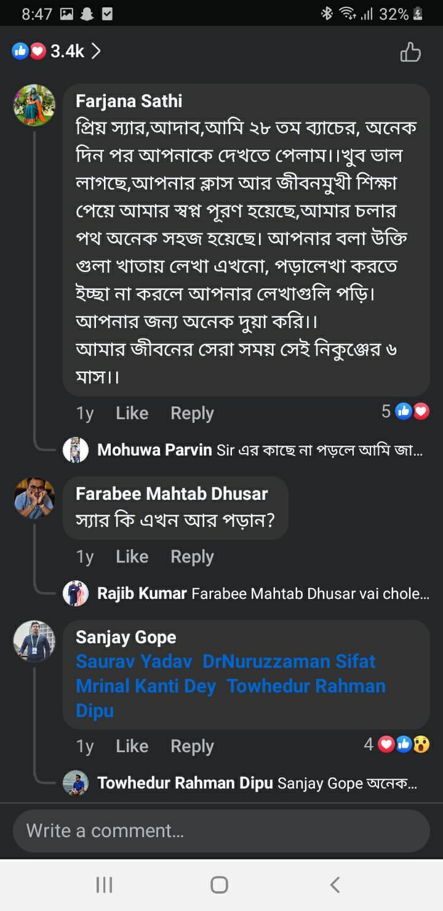Screen dimensions: 443x911
Task: Open tagged profile Saurav Yadav
Action: point(133,662)
